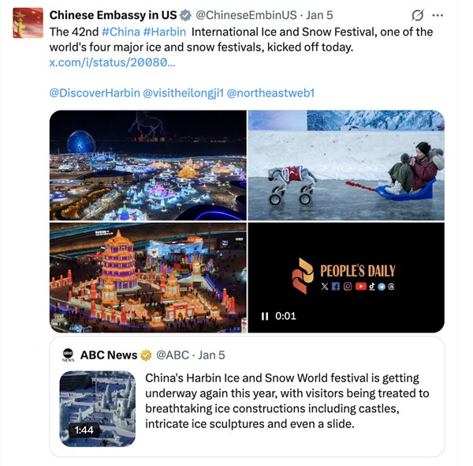473x466 pixels.
Task: Play the ABC News 1:44 video thumbnail
Action: [x=98, y=408]
